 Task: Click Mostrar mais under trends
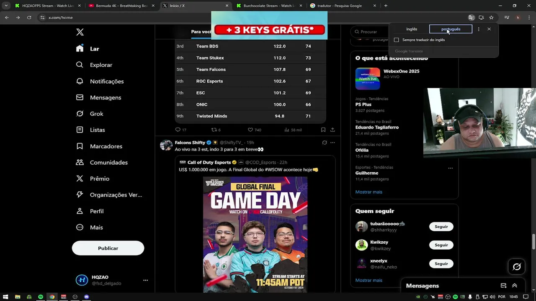pos(368,192)
